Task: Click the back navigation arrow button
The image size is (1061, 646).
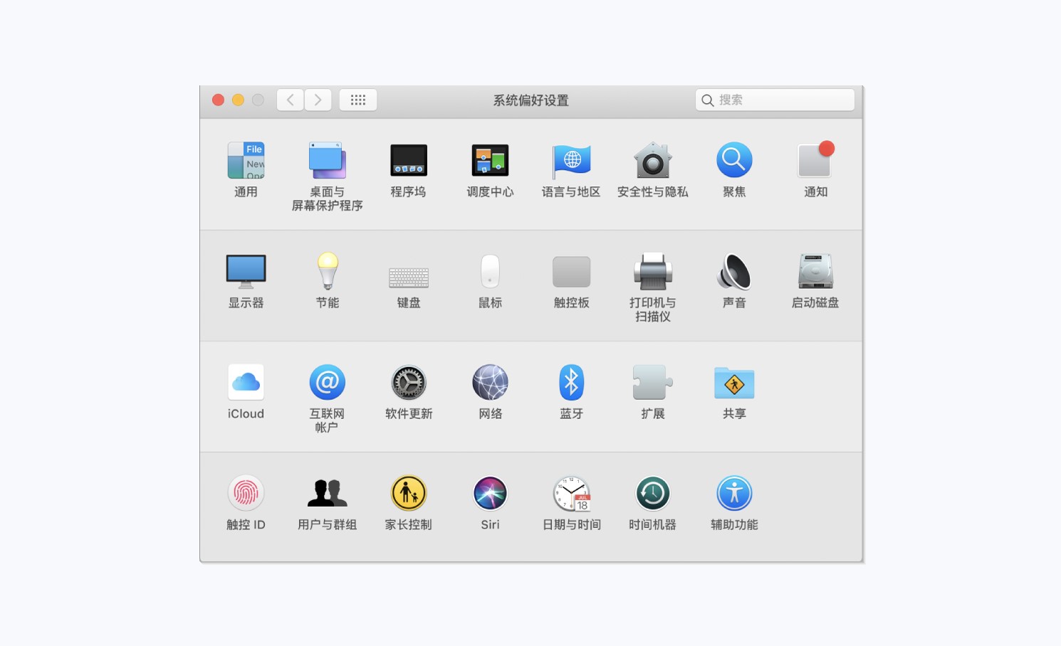Action: 291,100
